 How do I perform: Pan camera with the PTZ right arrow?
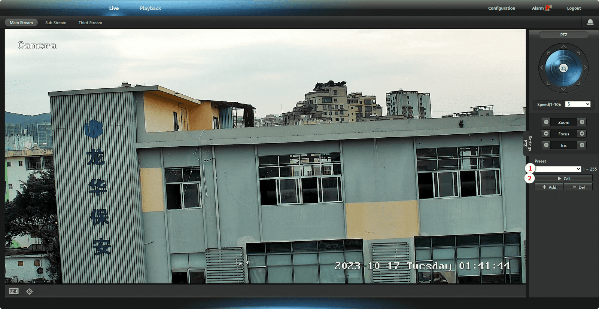click(x=586, y=68)
